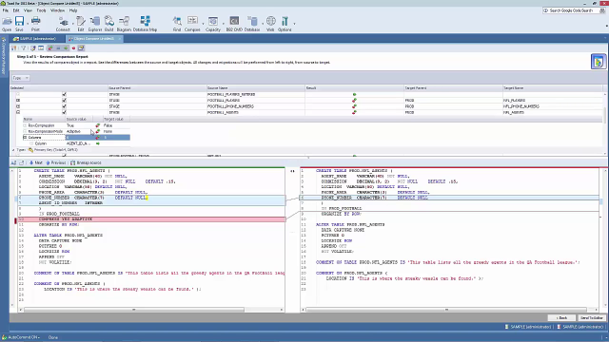Screen dimensions: 609x342
Task: Collapse the Type: Primary Key group
Action: tap(13, 150)
